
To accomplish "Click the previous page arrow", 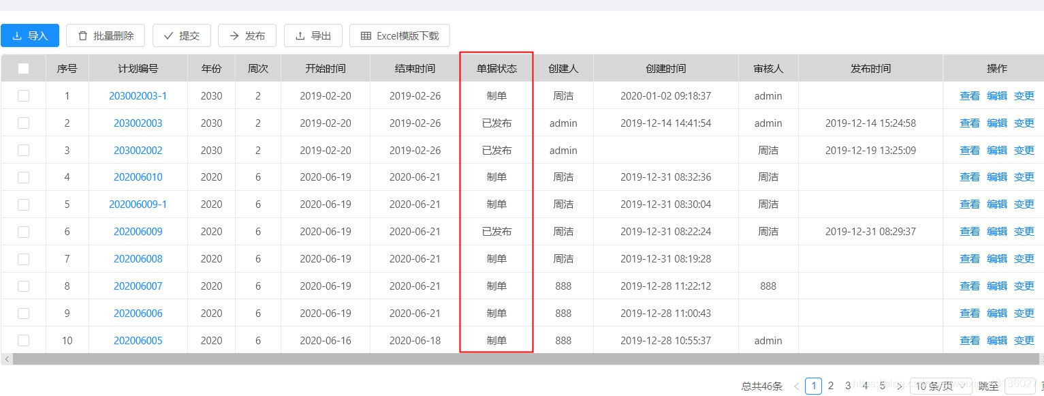I will click(x=796, y=386).
